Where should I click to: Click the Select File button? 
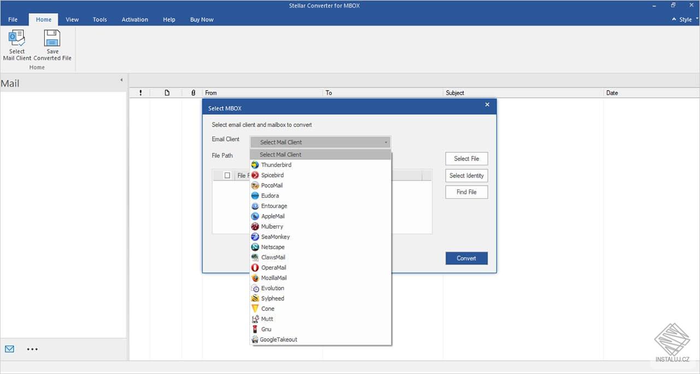[x=466, y=158]
